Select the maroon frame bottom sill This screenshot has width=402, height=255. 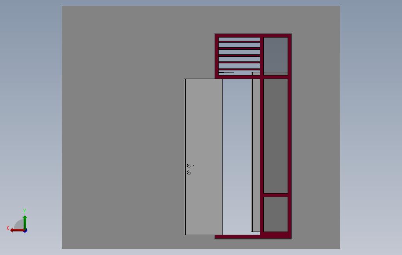253,237
